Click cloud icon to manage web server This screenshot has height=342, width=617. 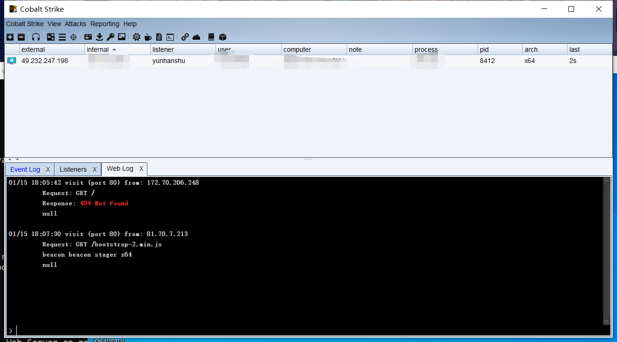pyautogui.click(x=196, y=37)
